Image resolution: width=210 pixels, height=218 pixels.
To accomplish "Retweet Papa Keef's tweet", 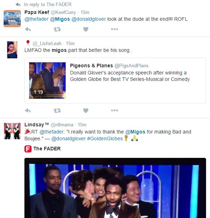I will tap(57, 29).
